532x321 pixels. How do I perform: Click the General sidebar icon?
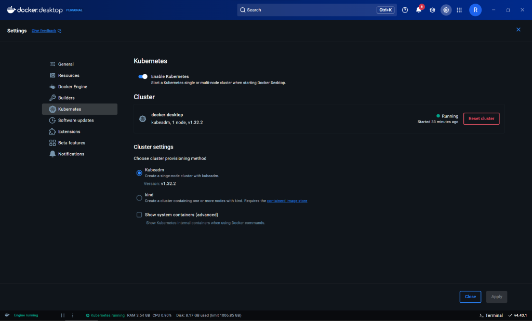click(52, 64)
